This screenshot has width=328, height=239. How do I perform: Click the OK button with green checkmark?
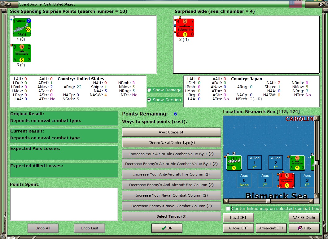pyautogui.click(x=167, y=228)
